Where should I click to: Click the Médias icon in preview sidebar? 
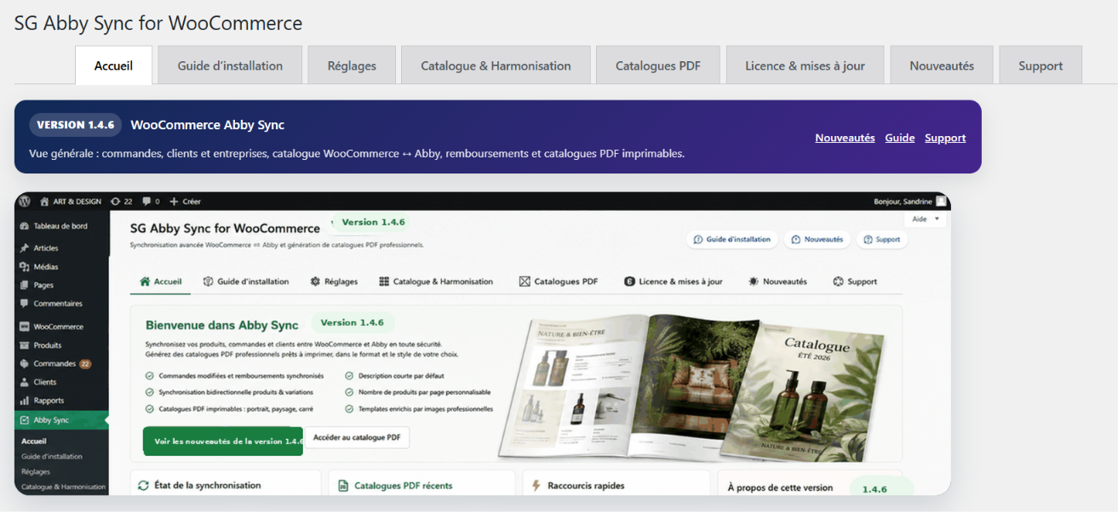point(25,267)
